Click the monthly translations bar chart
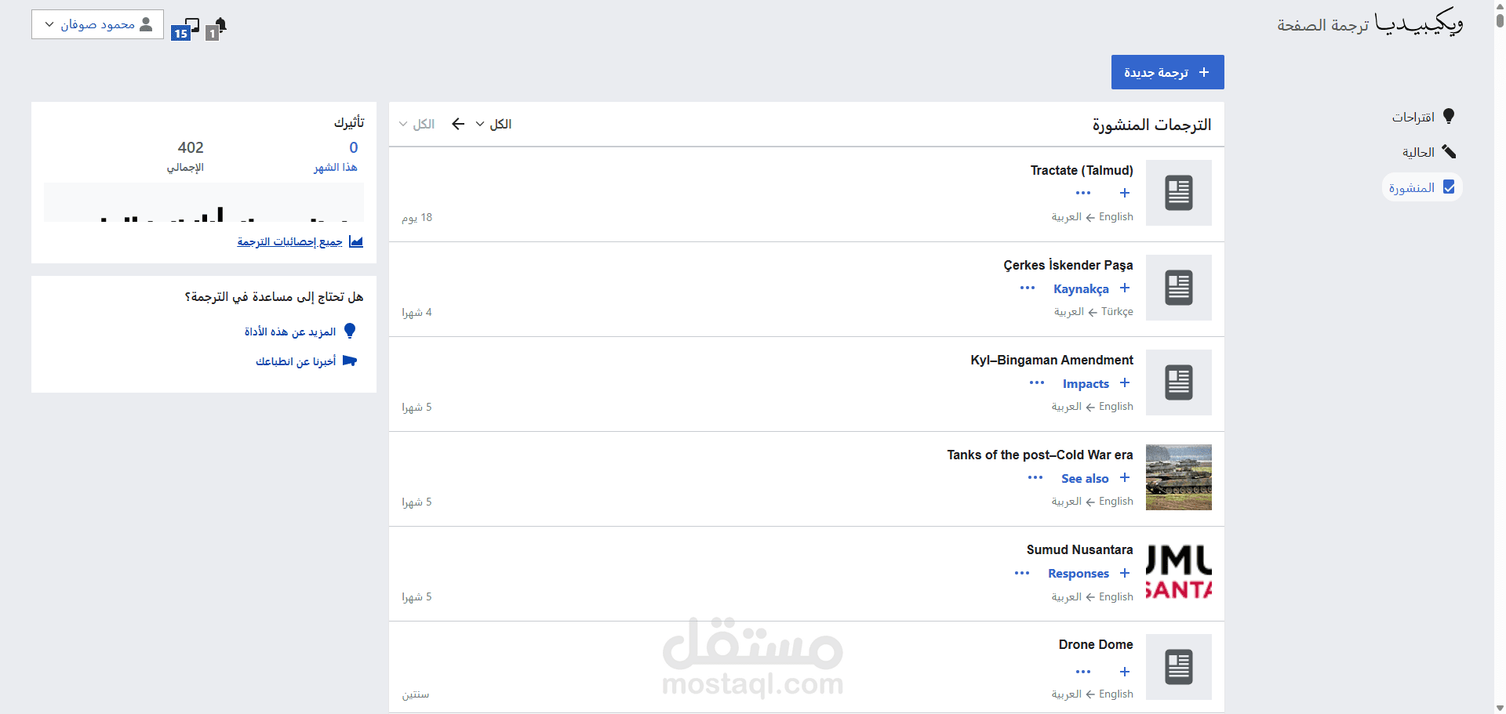Image resolution: width=1506 pixels, height=714 pixels. click(204, 202)
